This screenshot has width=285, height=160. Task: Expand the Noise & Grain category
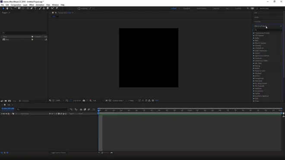point(254,71)
